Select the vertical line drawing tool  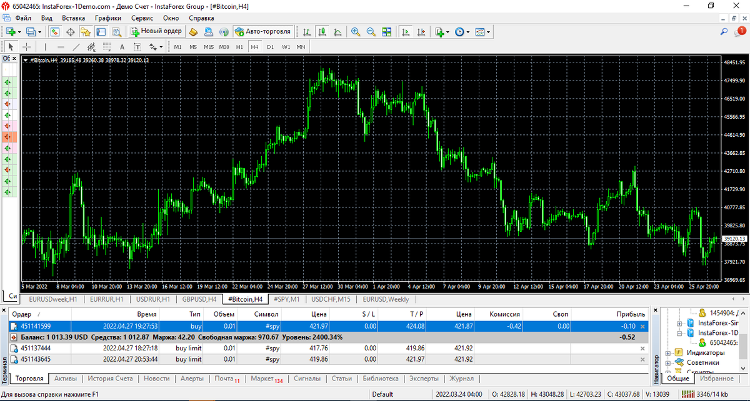[x=46, y=47]
